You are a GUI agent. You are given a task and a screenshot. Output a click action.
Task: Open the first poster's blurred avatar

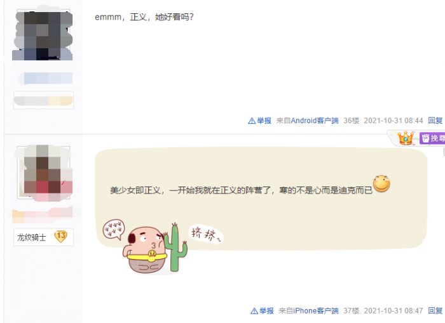point(43,34)
